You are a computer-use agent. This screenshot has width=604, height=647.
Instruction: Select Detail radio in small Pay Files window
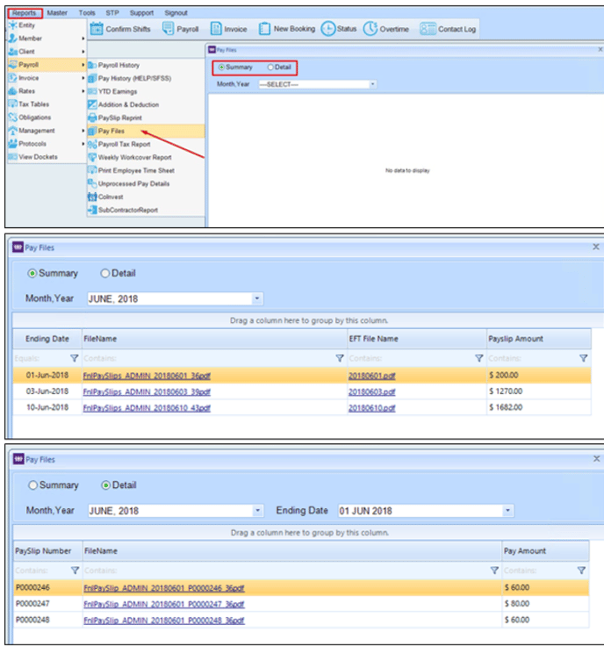[270, 68]
